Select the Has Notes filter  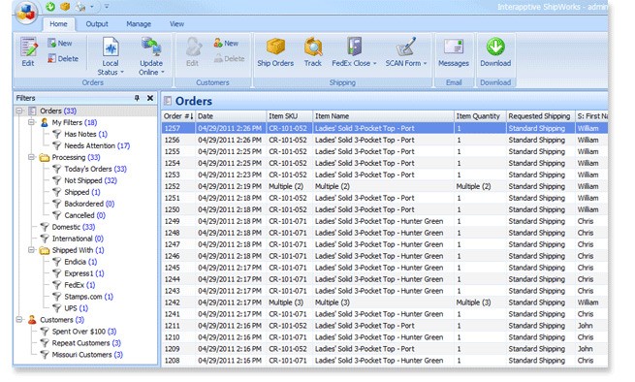80,134
